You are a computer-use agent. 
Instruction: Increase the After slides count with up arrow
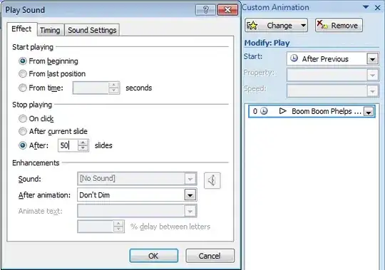point(83,142)
